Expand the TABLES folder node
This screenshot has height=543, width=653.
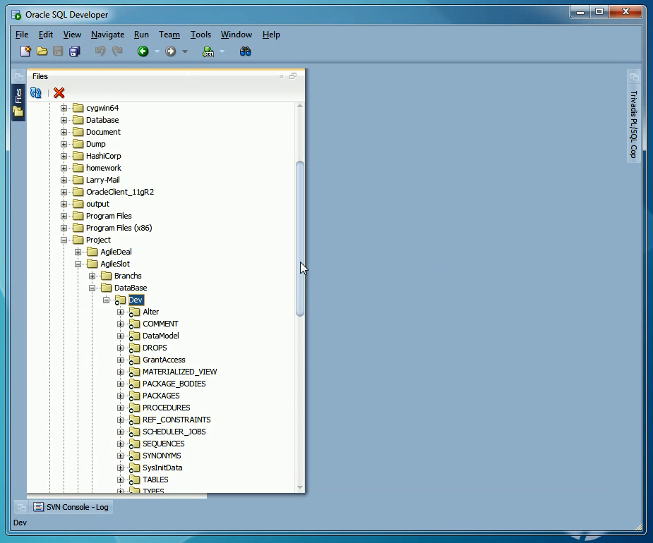[x=120, y=480]
